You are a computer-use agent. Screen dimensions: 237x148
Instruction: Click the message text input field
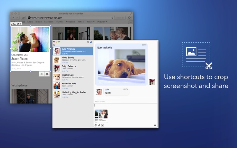125,106
